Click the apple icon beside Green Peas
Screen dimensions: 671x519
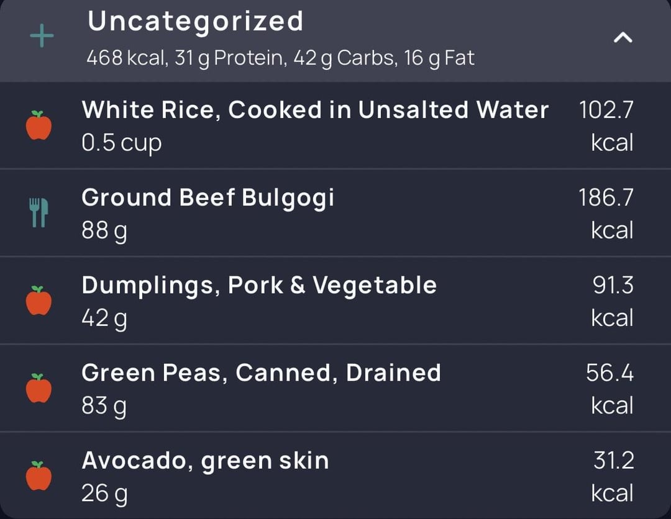click(39, 388)
